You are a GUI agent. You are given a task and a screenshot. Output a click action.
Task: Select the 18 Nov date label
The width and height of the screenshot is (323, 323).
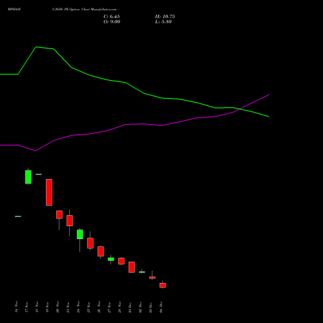(x=37, y=307)
